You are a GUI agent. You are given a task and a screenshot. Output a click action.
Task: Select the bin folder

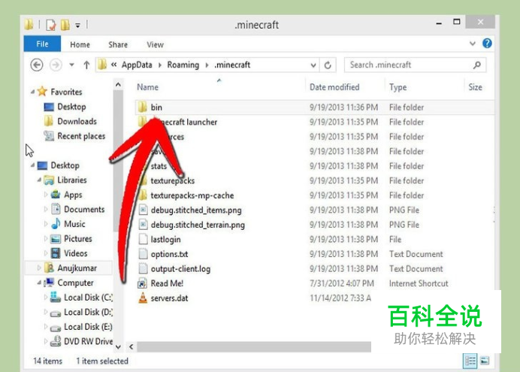coord(314,107)
